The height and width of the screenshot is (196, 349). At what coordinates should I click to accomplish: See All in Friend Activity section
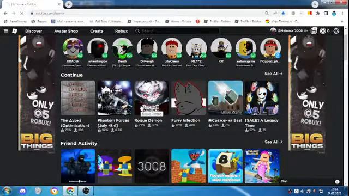273,142
